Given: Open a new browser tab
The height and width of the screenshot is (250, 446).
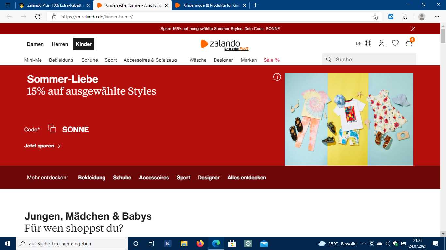Looking at the screenshot, I should pos(255,5).
